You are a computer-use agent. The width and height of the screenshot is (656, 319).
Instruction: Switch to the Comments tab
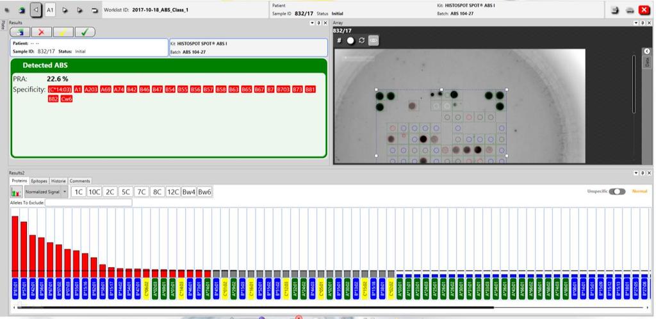pos(79,181)
